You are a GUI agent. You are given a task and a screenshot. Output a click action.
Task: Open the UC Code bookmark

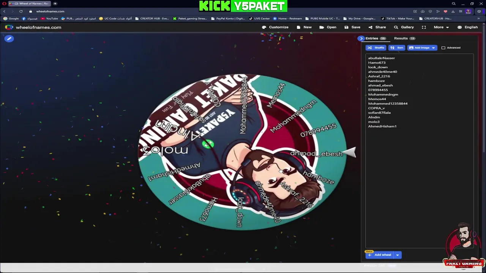115,19
